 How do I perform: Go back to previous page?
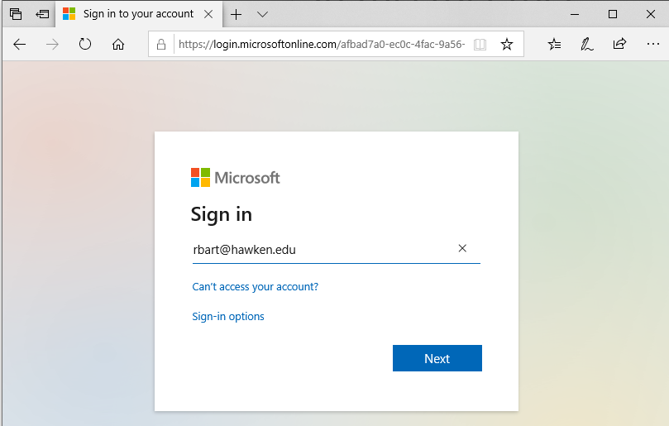(x=20, y=44)
